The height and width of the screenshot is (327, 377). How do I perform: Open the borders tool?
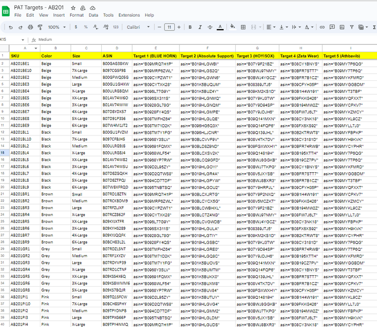coord(243,27)
